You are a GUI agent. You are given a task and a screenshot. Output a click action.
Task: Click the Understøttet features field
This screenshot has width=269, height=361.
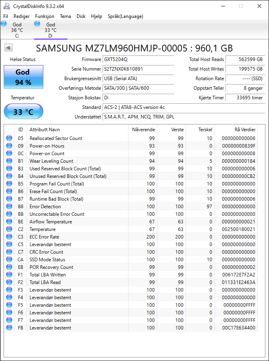tap(184, 117)
